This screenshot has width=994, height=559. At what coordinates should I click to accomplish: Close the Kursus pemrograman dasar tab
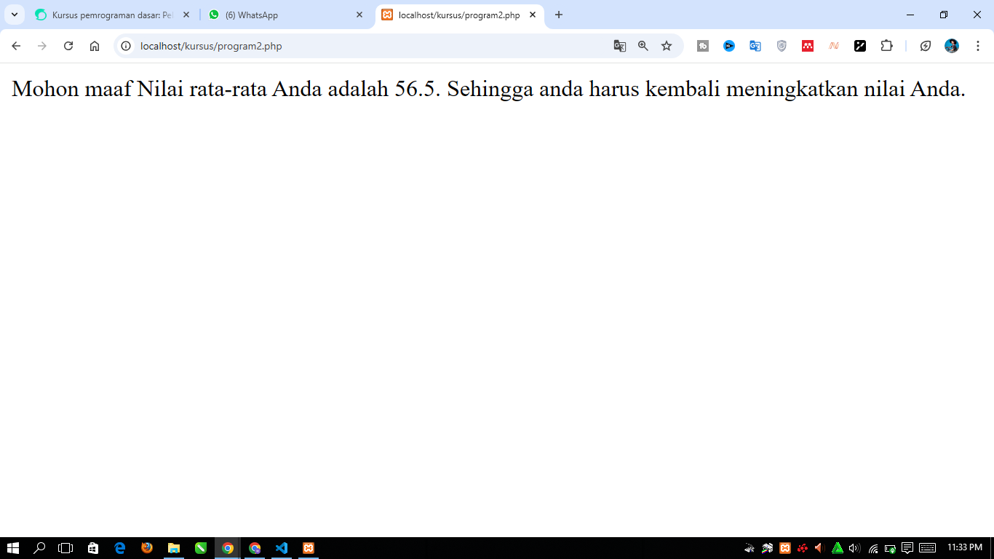click(x=186, y=15)
